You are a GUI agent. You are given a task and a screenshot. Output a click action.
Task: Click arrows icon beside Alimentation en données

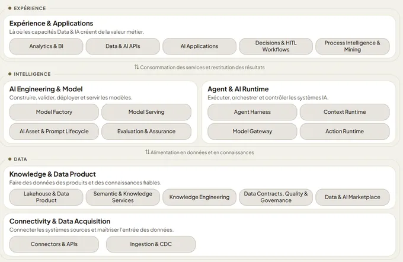point(147,152)
